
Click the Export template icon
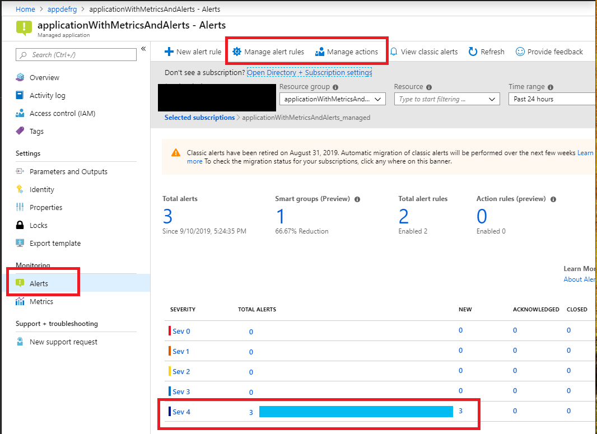tap(20, 243)
